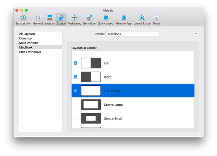Uncheck the Right layout checkbox
217x156 pixels.
[75, 77]
